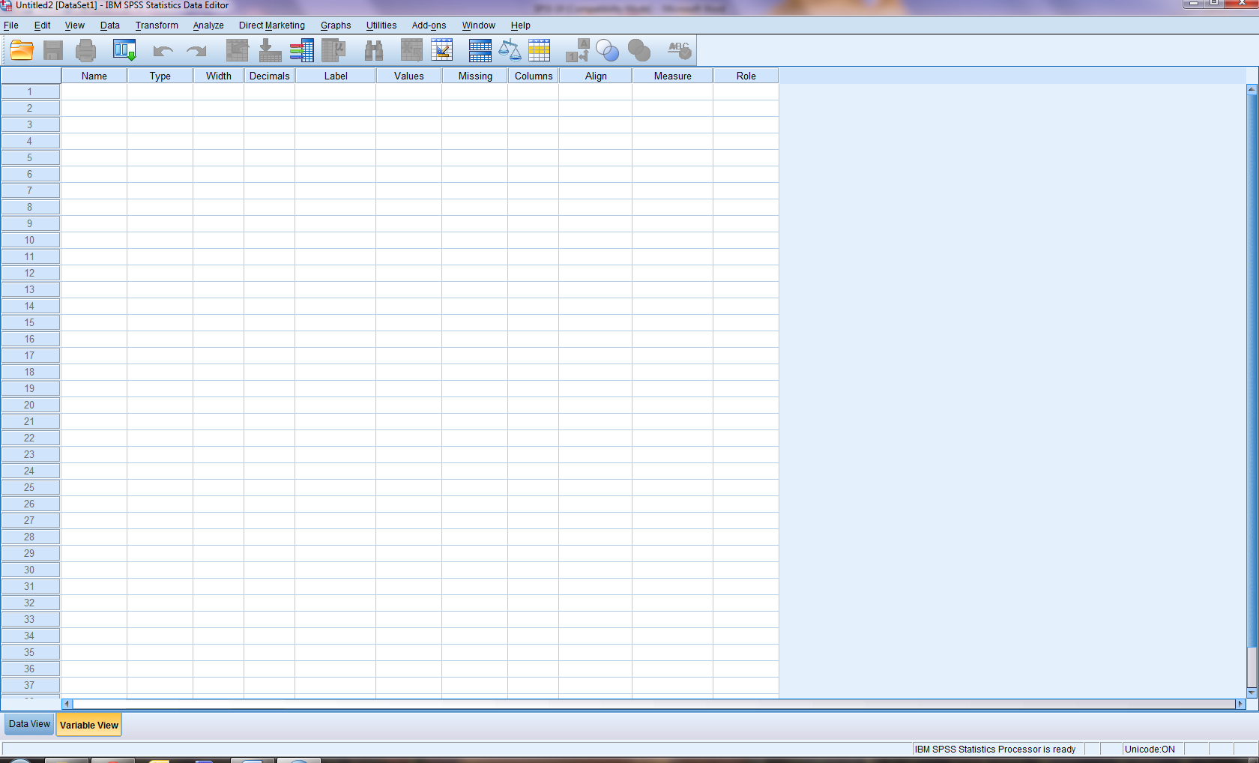The height and width of the screenshot is (763, 1259).
Task: Open the Transform menu
Action: [x=157, y=25]
